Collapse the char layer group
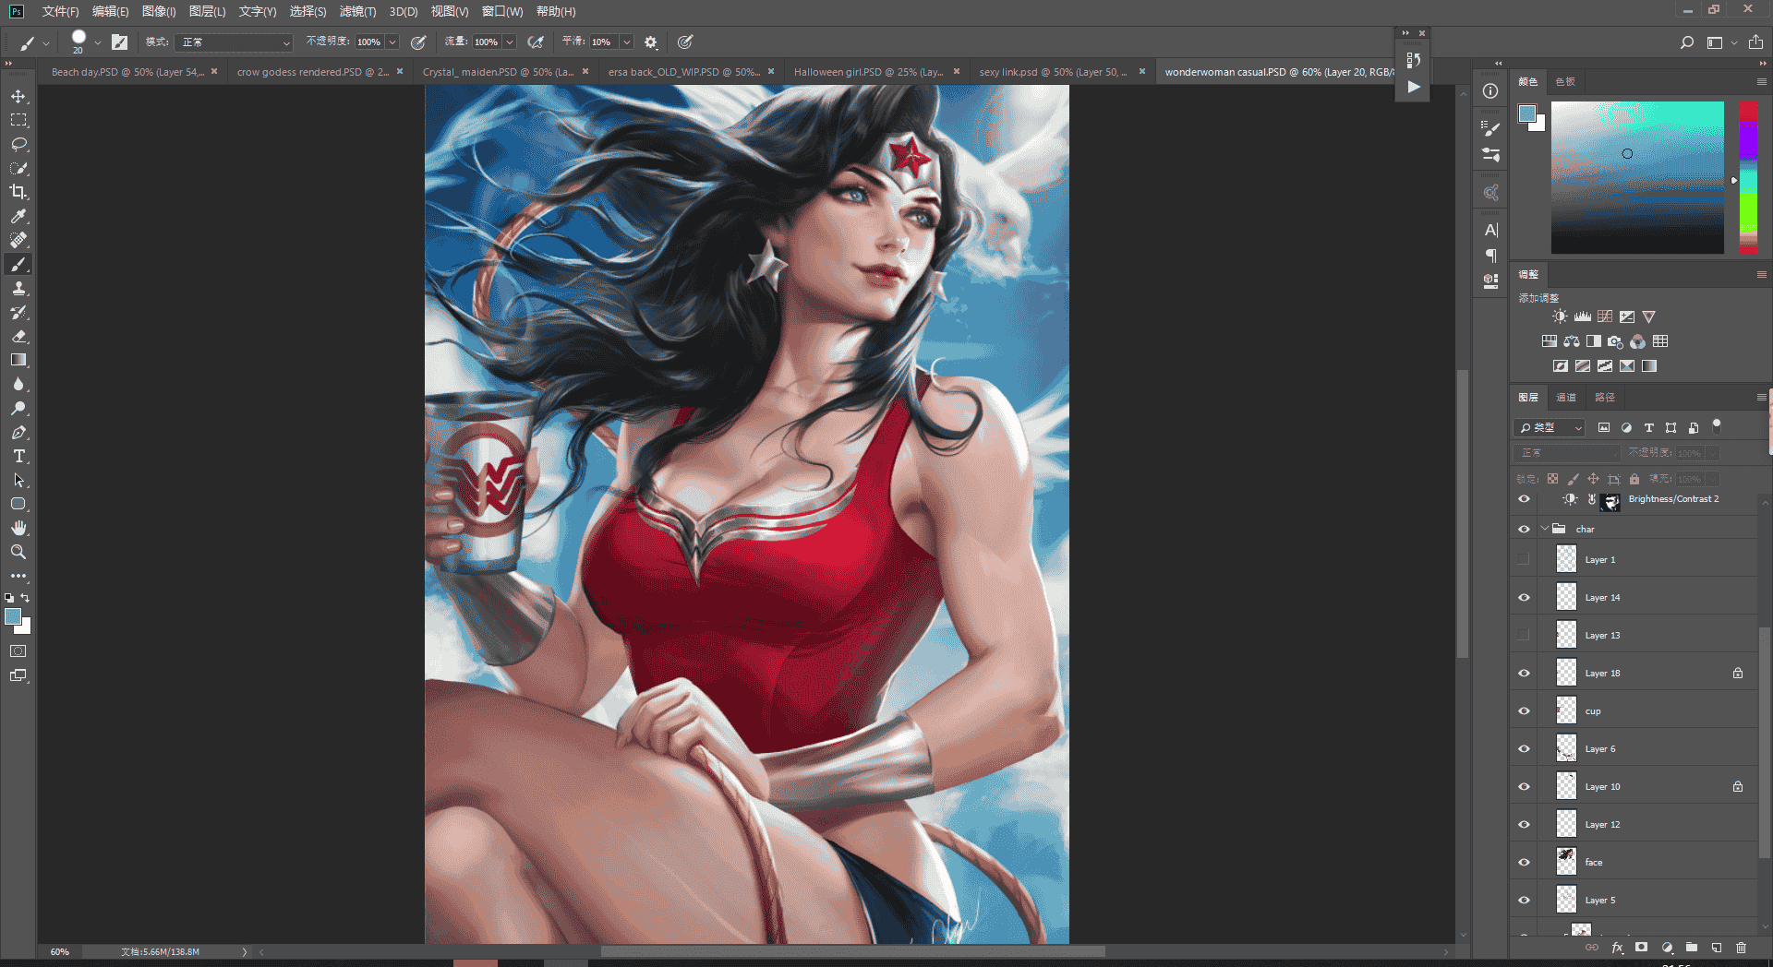1773x967 pixels. (x=1544, y=529)
